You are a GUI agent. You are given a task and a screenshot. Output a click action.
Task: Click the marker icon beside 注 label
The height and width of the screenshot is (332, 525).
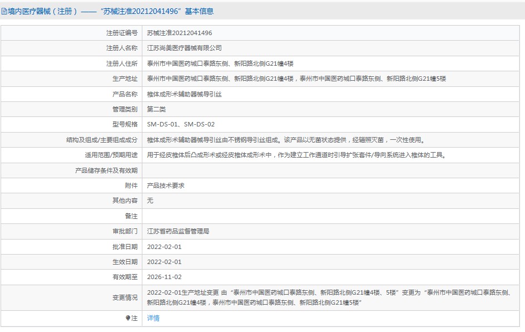(x=128, y=318)
